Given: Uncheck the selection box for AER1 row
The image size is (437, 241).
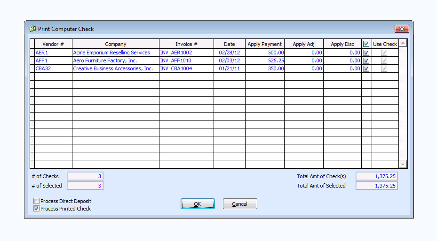Looking at the screenshot, I should (366, 53).
